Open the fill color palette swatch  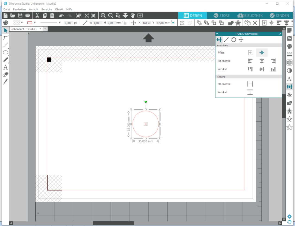[x=5, y=23]
